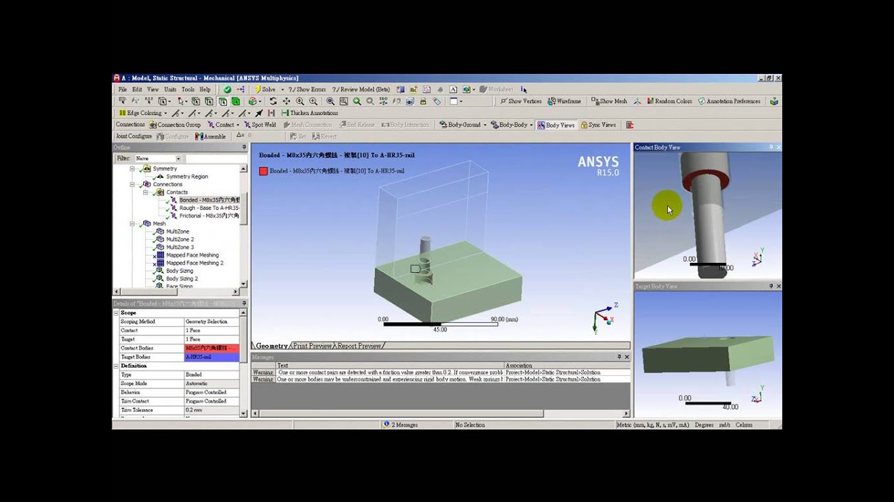Click Spot Weld button
894x502 pixels.
260,125
